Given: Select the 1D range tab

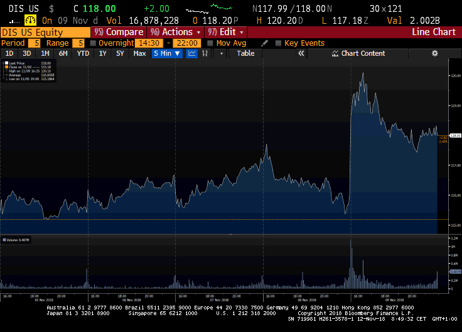Looking at the screenshot, I should click(x=9, y=53).
